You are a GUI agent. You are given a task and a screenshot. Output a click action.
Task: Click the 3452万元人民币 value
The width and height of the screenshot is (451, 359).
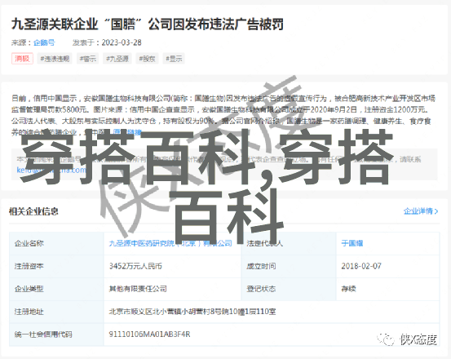(135, 266)
